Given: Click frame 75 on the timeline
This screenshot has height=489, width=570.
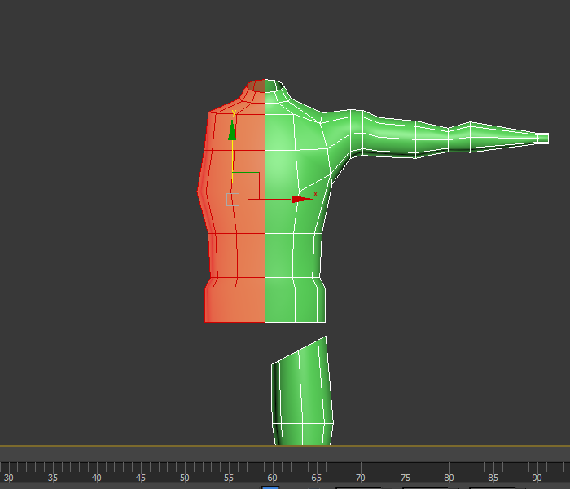Looking at the screenshot, I should click(405, 478).
